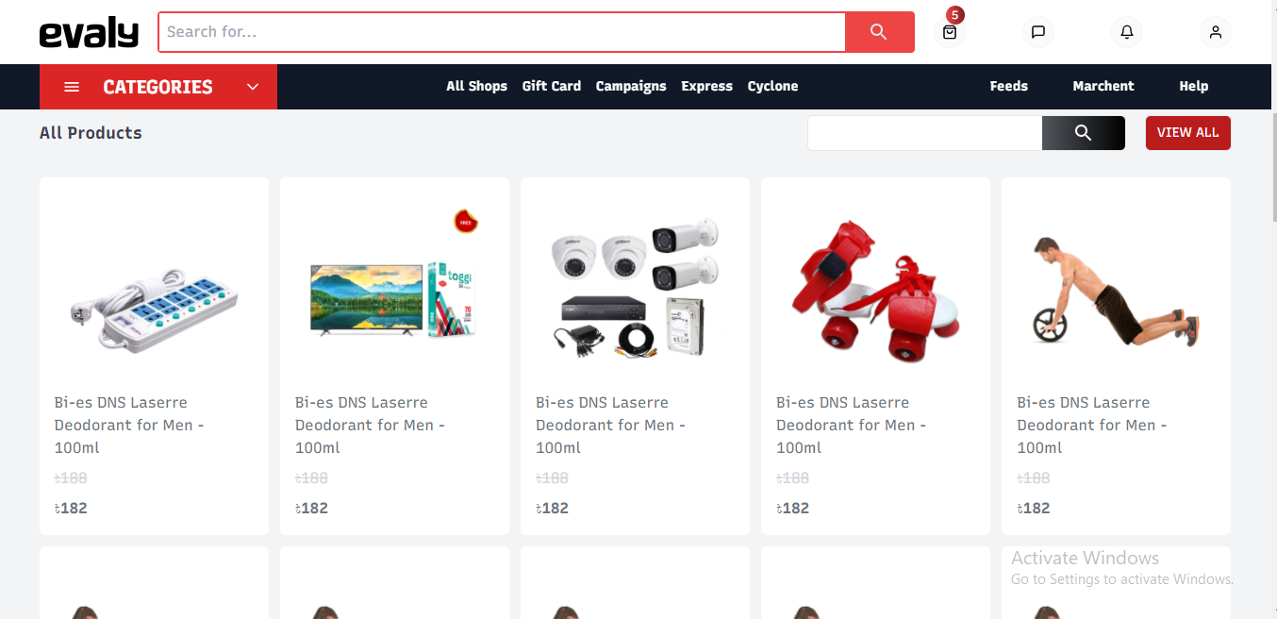Open the shopping bag cart icon
This screenshot has width=1277, height=619.
coord(950,32)
